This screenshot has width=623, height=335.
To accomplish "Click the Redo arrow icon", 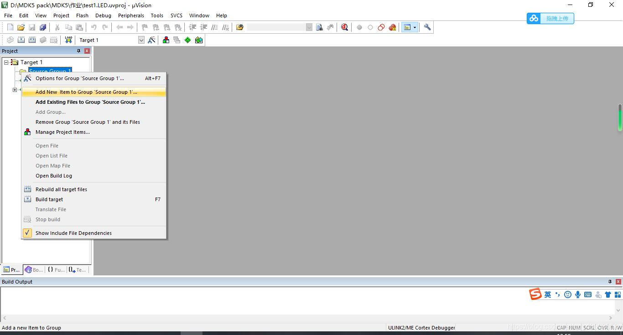I will pyautogui.click(x=105, y=27).
